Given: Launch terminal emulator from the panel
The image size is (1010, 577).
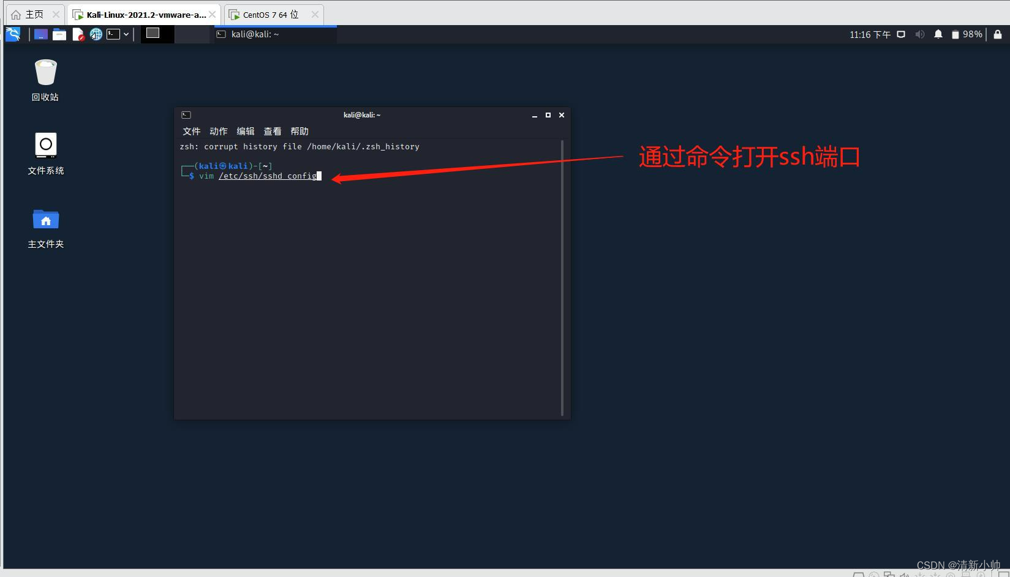Looking at the screenshot, I should click(113, 34).
